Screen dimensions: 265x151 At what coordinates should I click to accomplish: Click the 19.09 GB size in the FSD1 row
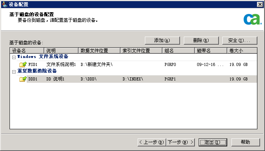pyautogui.click(x=238, y=64)
